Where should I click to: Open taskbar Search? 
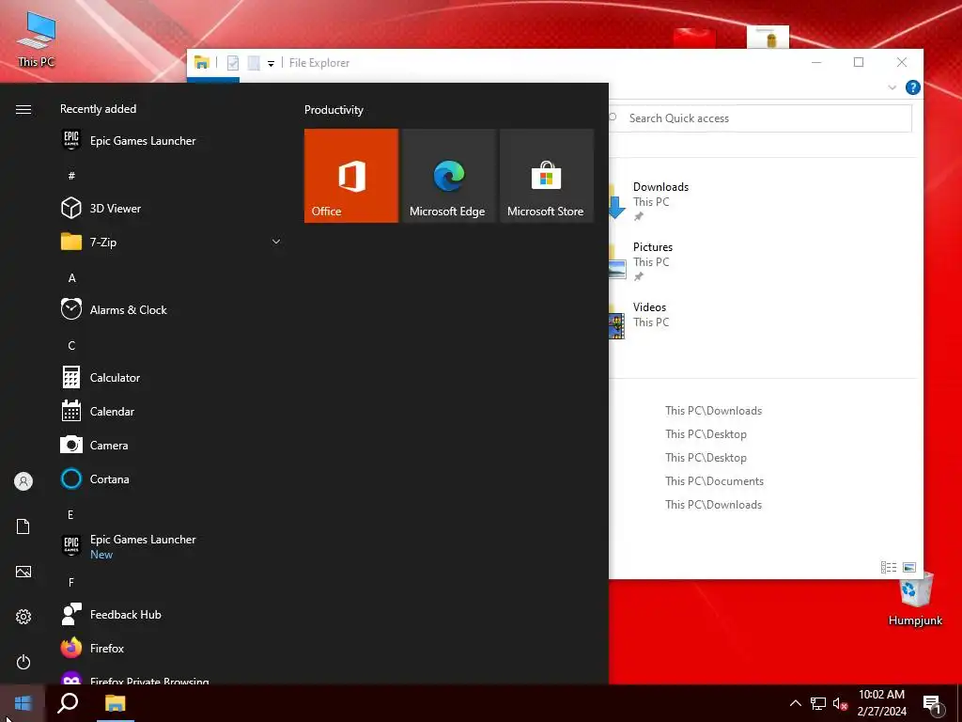pyautogui.click(x=68, y=703)
